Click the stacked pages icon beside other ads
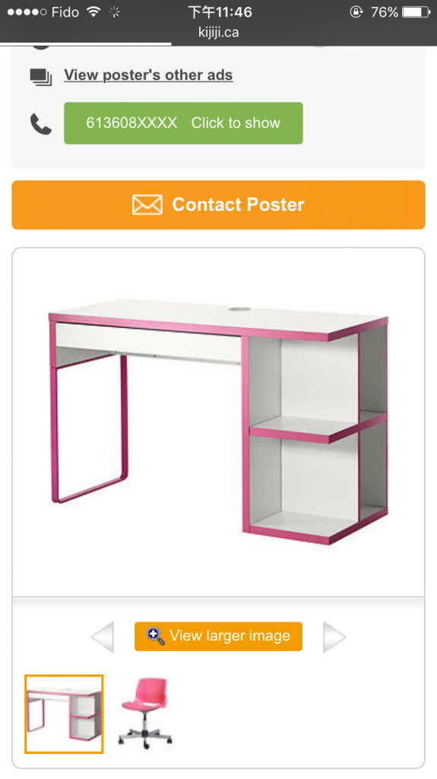Image resolution: width=437 pixels, height=779 pixels. click(41, 77)
